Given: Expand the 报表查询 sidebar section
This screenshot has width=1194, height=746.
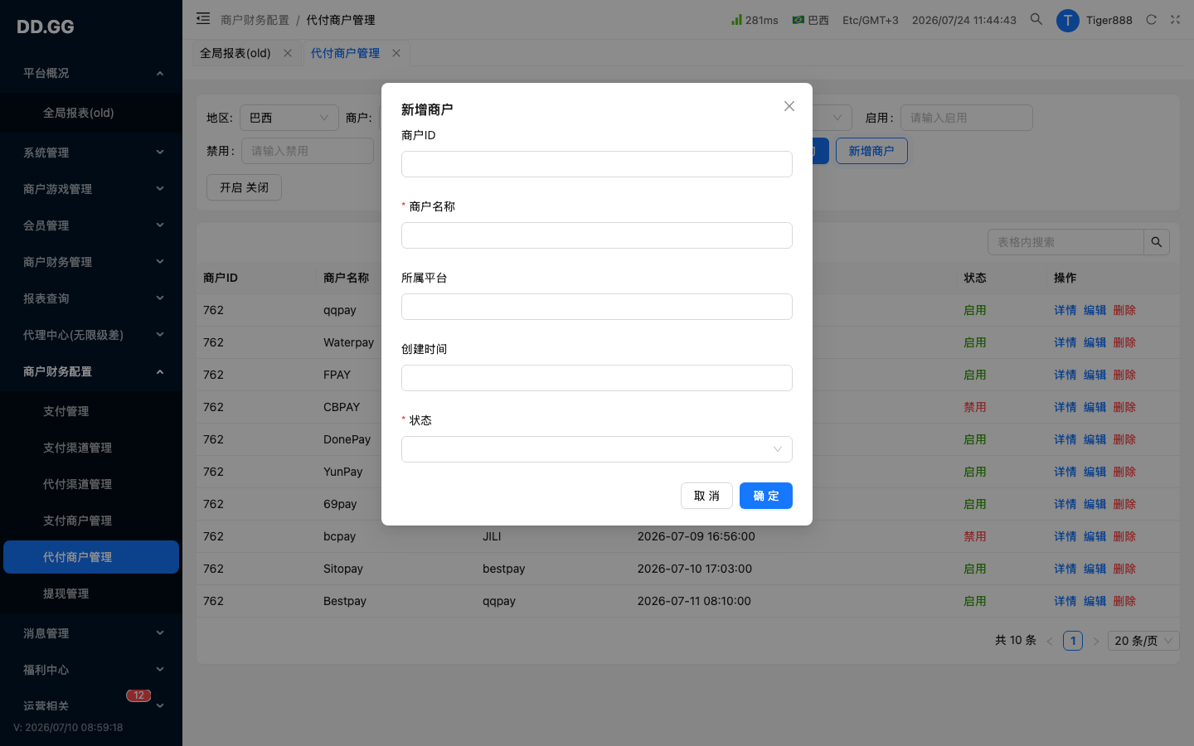Looking at the screenshot, I should [x=91, y=298].
